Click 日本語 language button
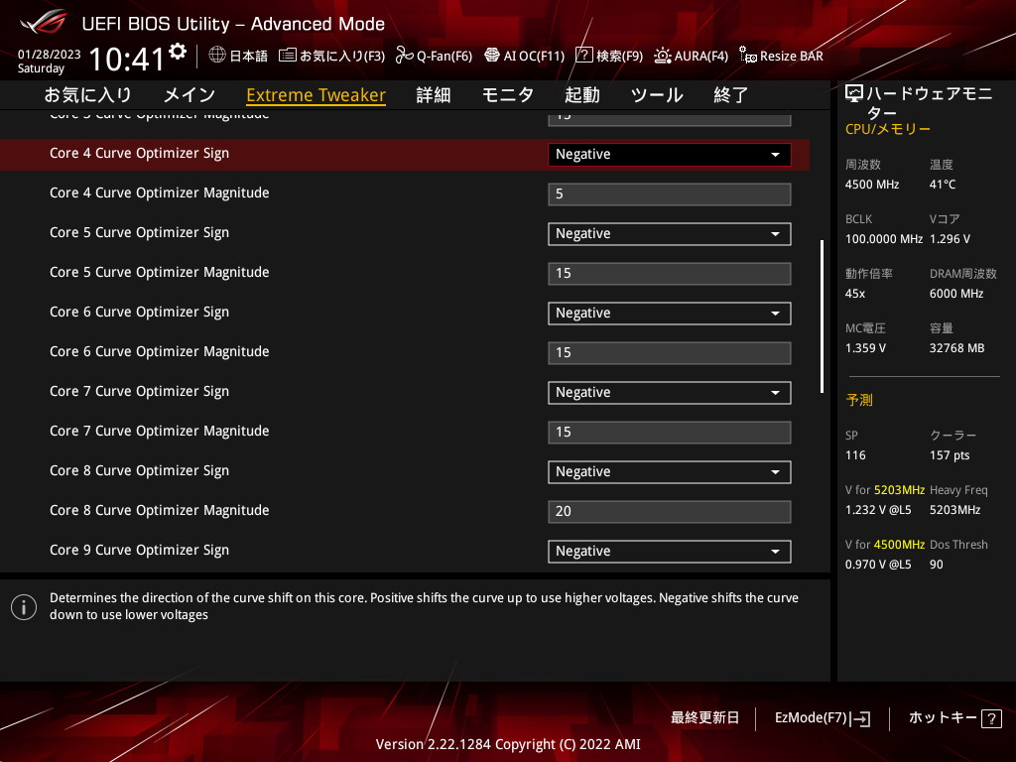 click(249, 56)
